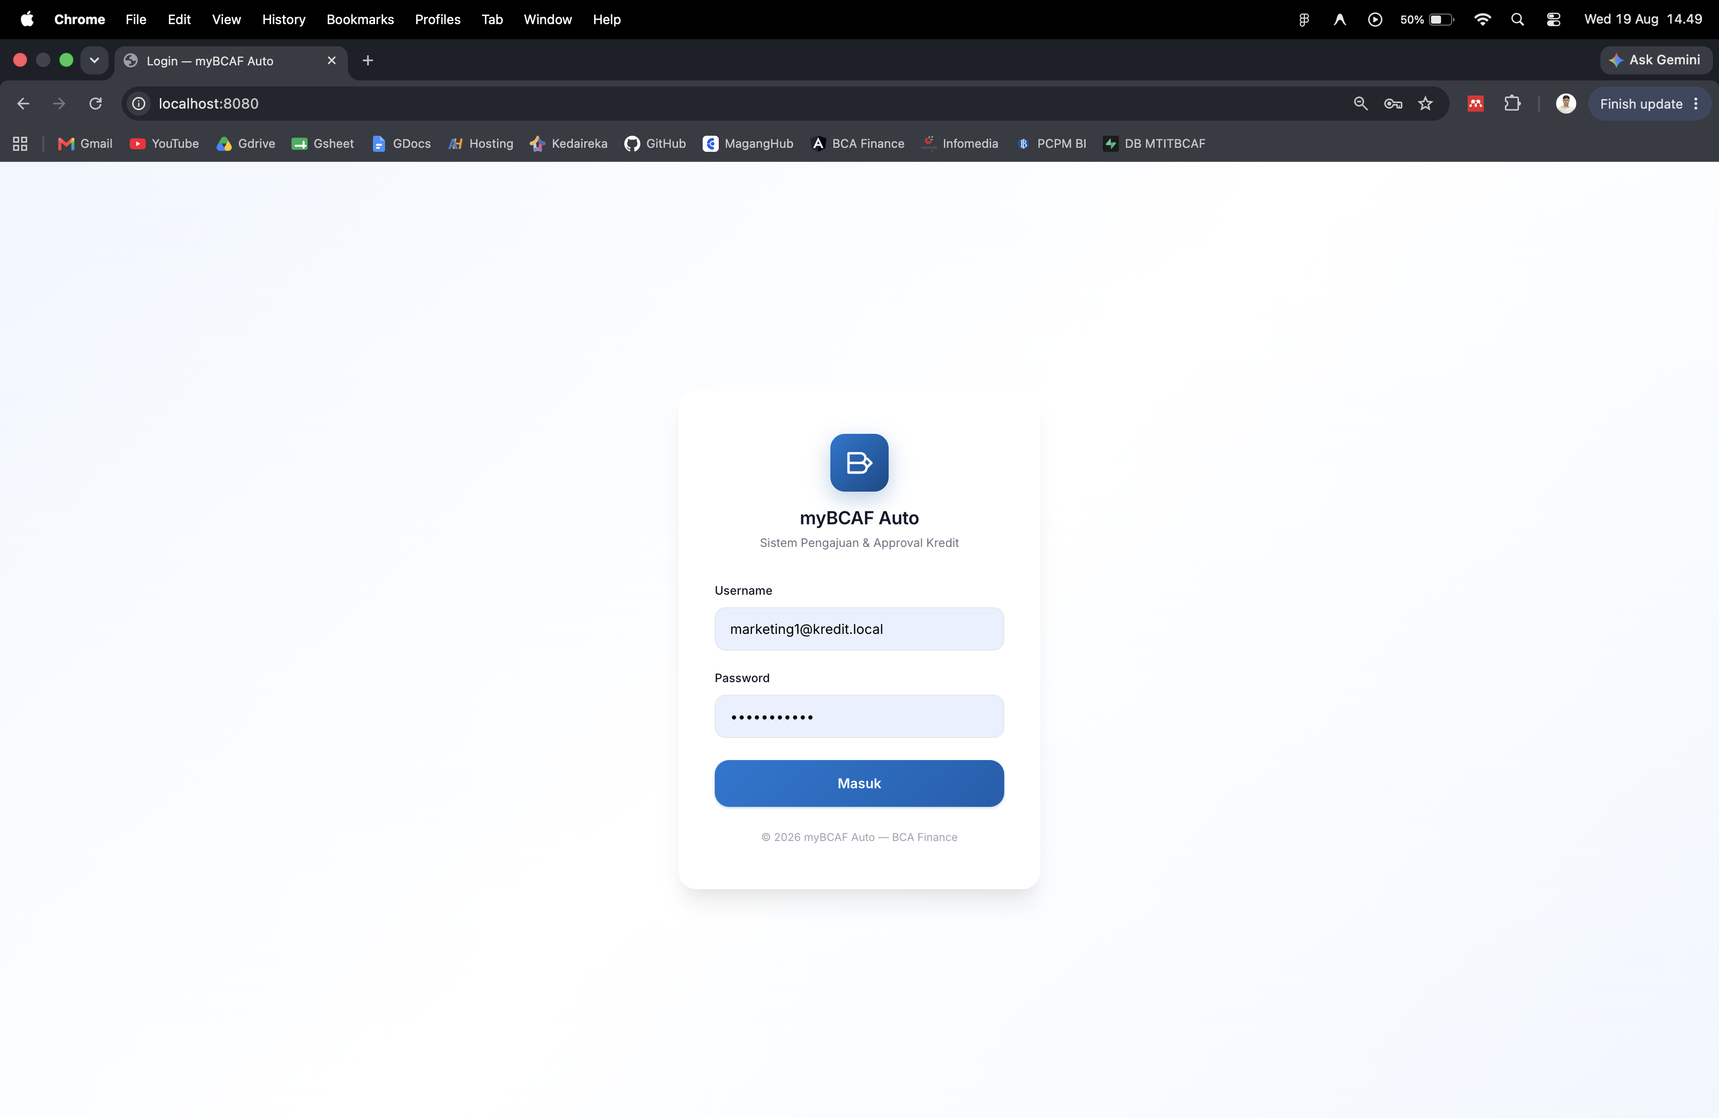Open the MagangHub bookmark

tap(748, 144)
